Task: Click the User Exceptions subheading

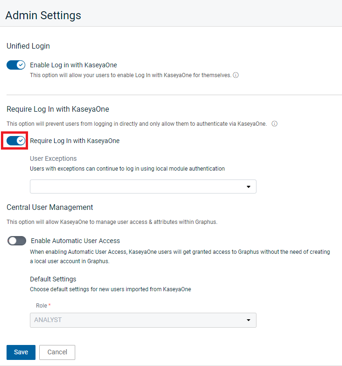Action: [53, 159]
